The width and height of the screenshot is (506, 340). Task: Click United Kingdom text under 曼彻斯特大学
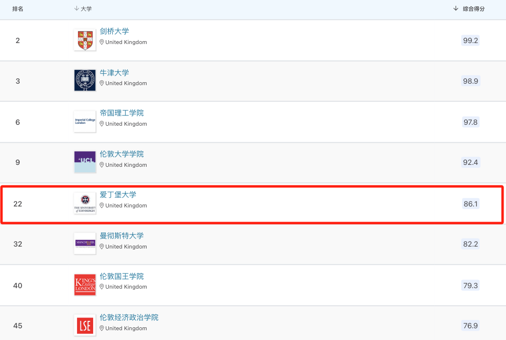[126, 247]
